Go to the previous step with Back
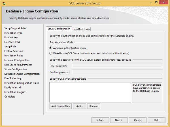The image size is (170, 127). [x=100, y=120]
